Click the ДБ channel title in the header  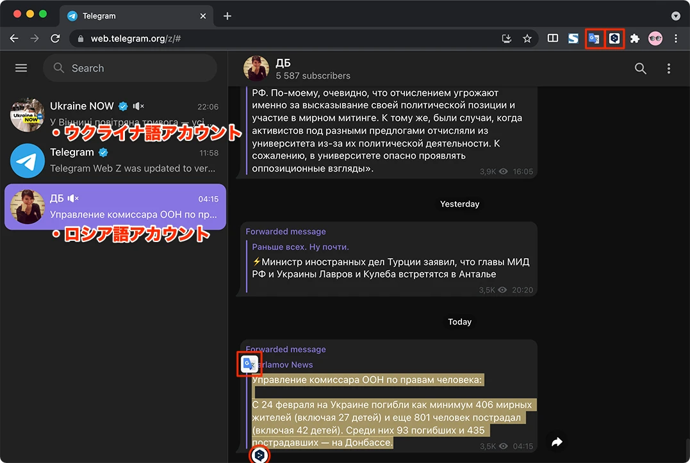(x=283, y=63)
